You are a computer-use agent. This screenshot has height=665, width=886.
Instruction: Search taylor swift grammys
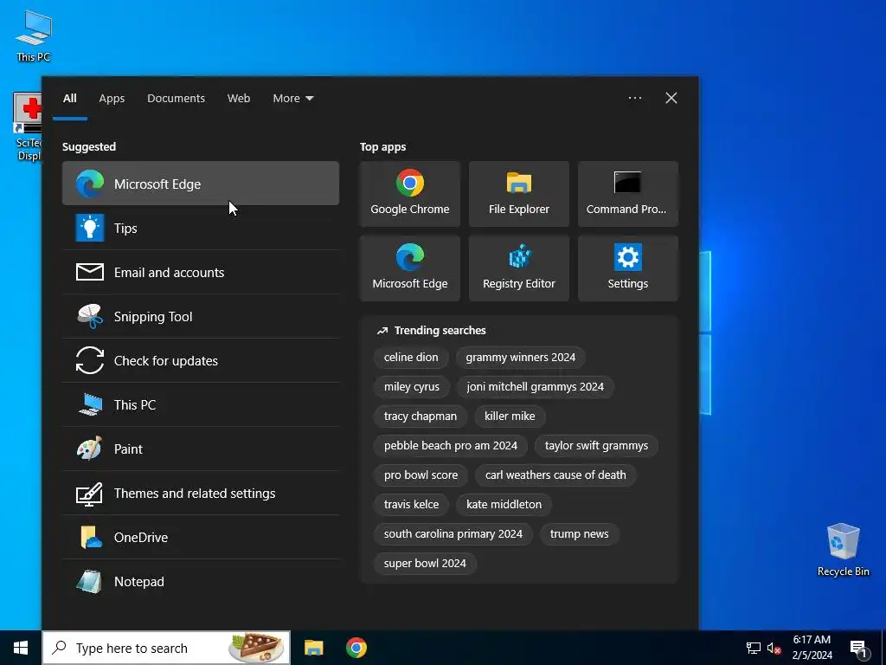[596, 446]
